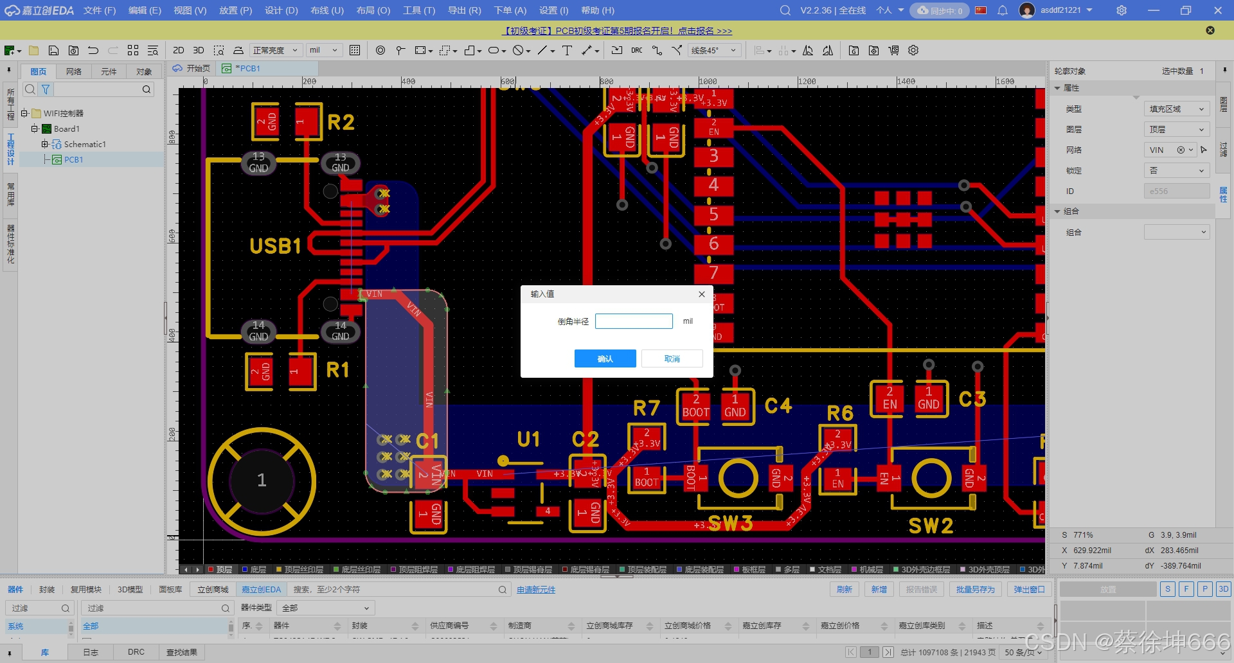Click the 取消 button in the dialog

(x=672, y=358)
